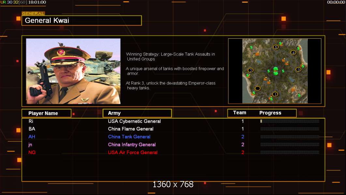
Task: Click the Army column header
Action: pyautogui.click(x=137, y=113)
